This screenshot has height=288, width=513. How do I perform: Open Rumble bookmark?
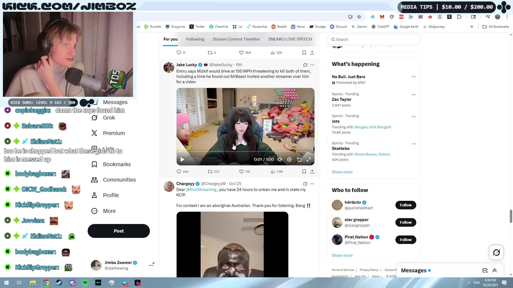152,27
